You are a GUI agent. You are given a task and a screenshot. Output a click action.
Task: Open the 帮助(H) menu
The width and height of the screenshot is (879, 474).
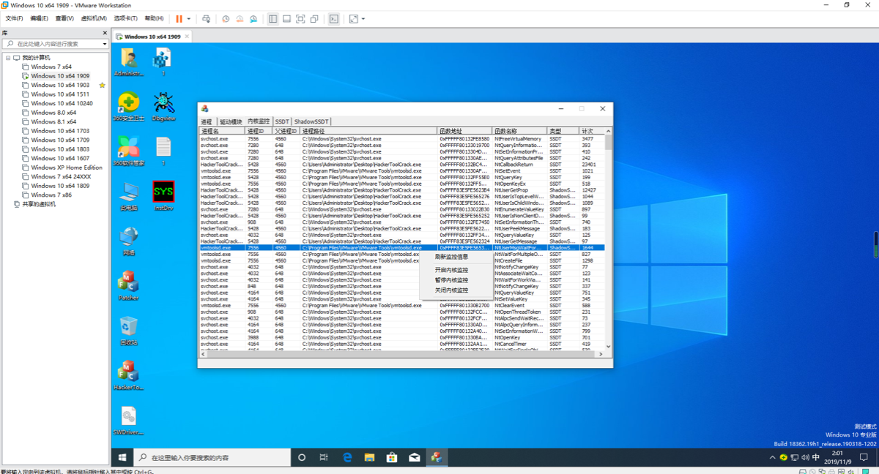tap(154, 18)
